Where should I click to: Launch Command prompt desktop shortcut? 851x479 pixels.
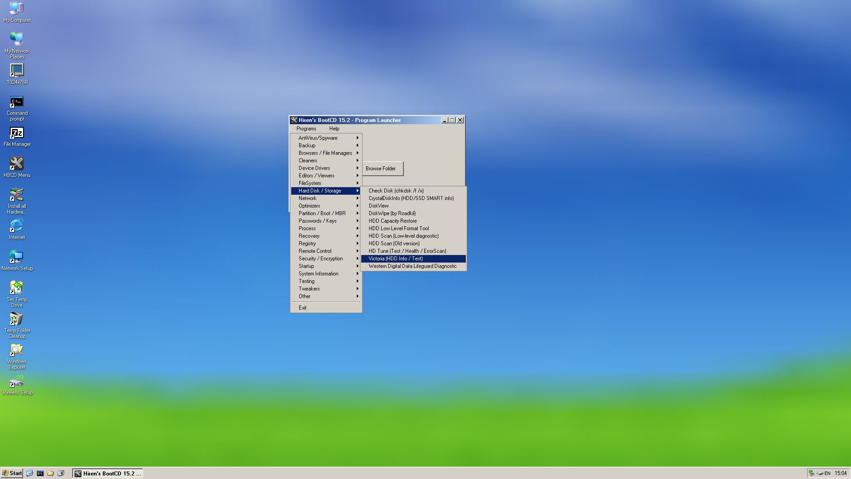click(x=17, y=108)
